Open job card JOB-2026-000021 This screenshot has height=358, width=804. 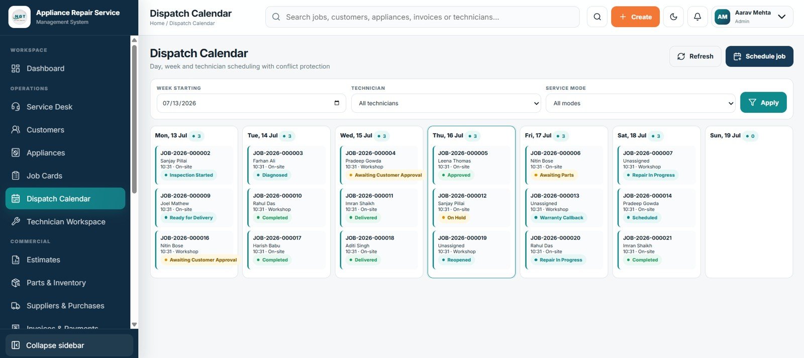pos(656,250)
